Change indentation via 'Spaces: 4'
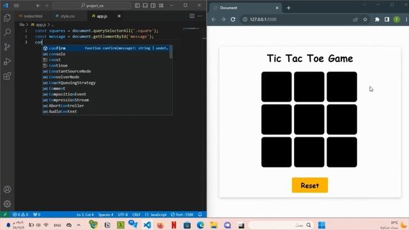The image size is (409, 230). coord(105,215)
